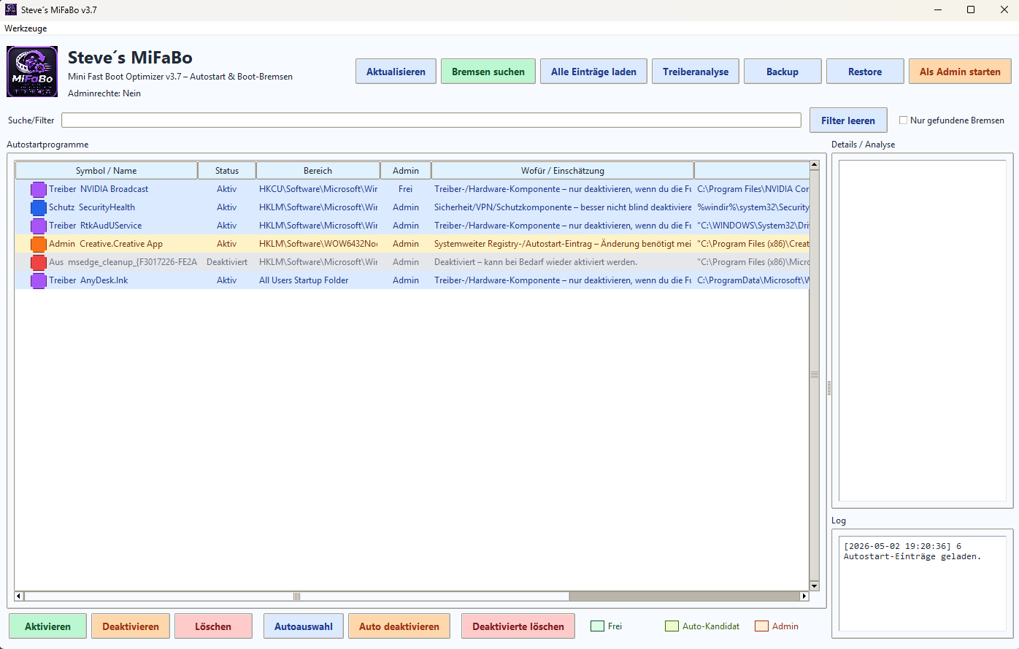Click the app icon in title bar
Viewport: 1019px width, 649px height.
(x=11, y=9)
